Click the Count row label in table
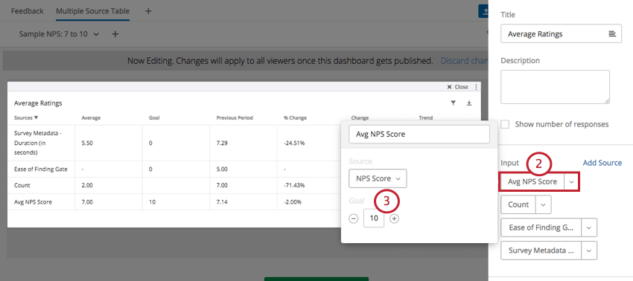Screen dimensions: 633x281 click(22, 185)
